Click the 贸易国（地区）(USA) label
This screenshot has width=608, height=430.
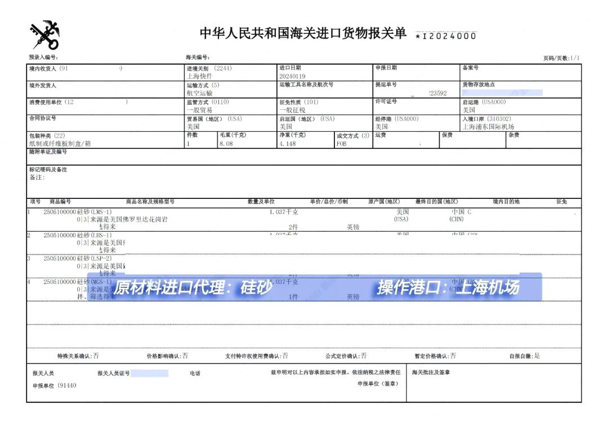pyautogui.click(x=214, y=119)
